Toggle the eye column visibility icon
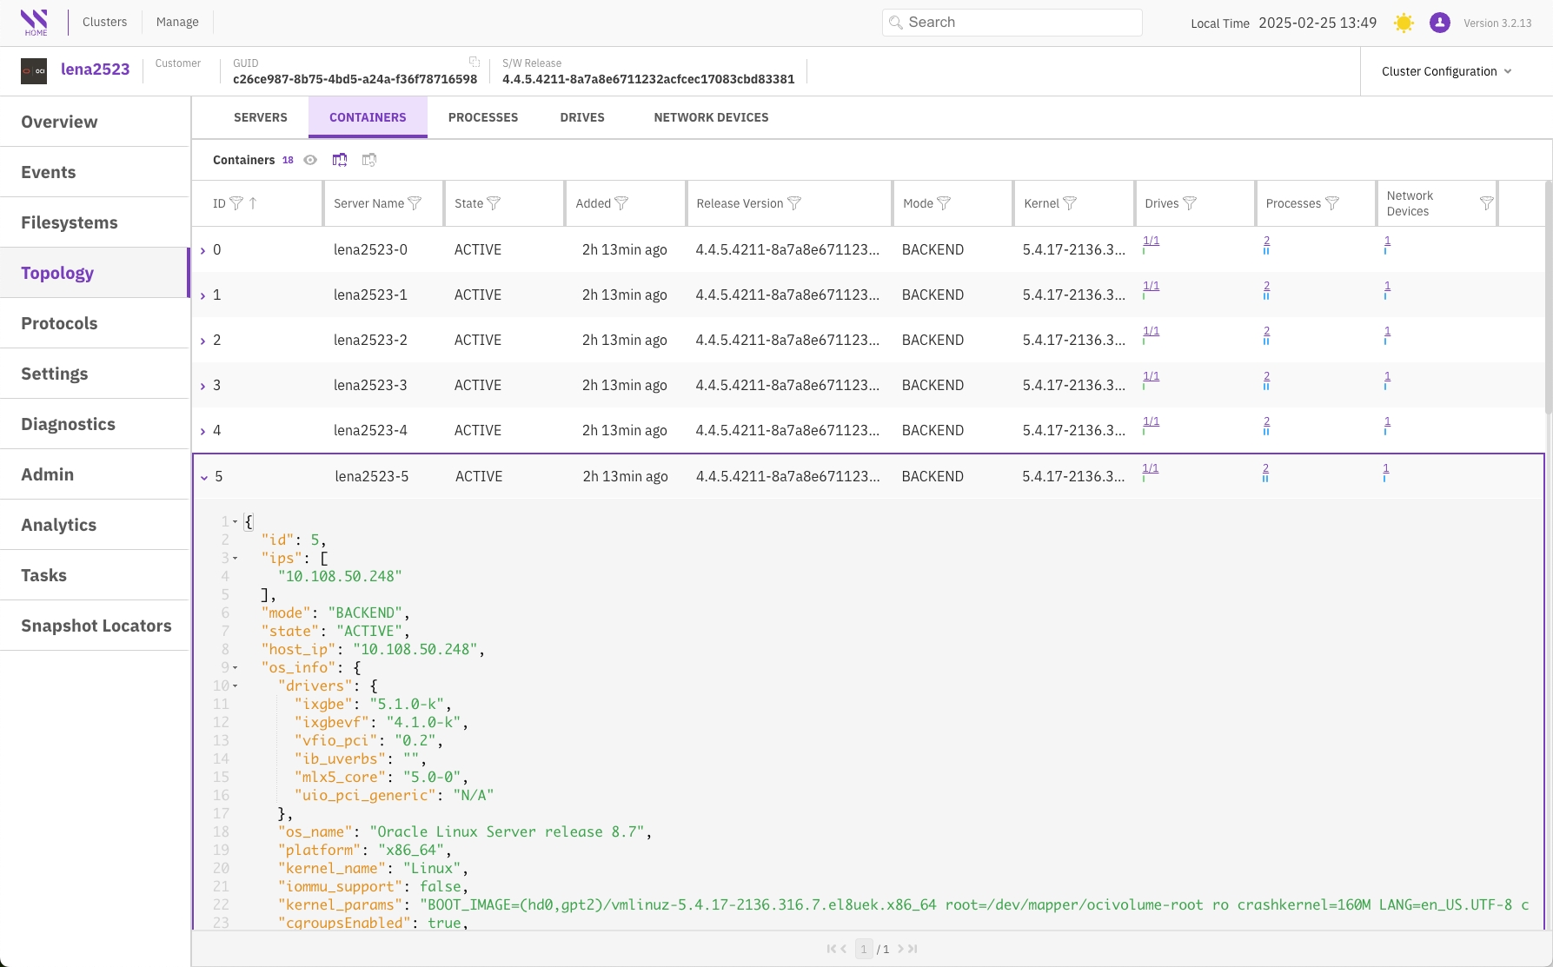The image size is (1553, 967). point(310,160)
